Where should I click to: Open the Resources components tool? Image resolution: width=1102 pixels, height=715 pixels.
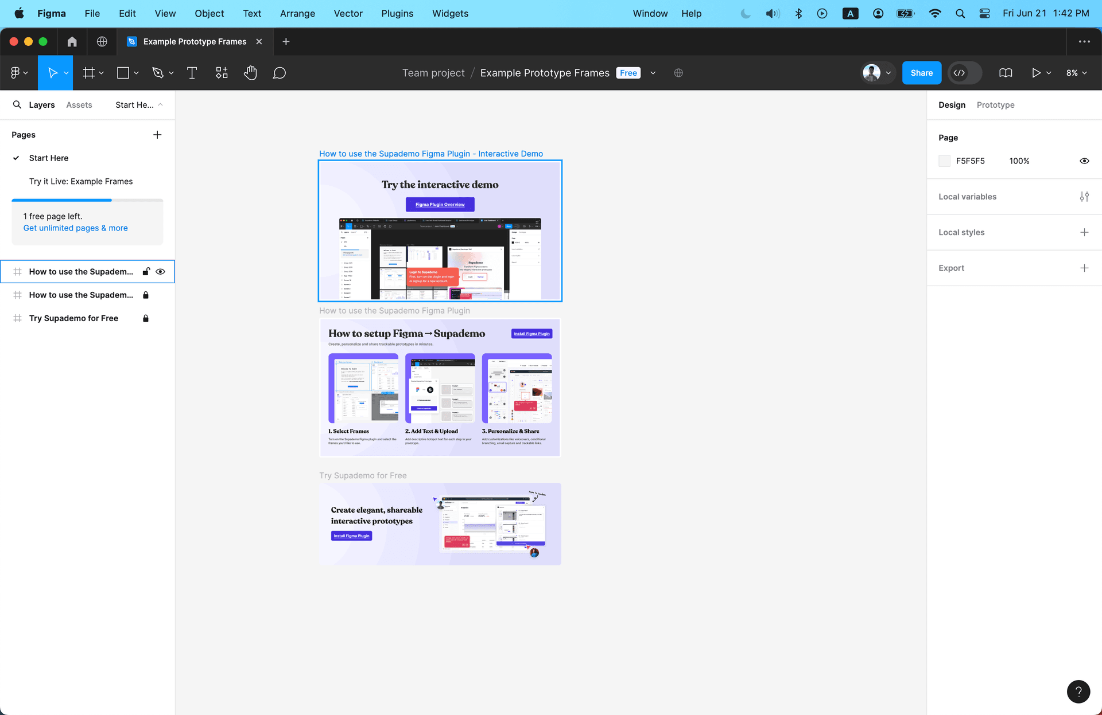(x=222, y=73)
